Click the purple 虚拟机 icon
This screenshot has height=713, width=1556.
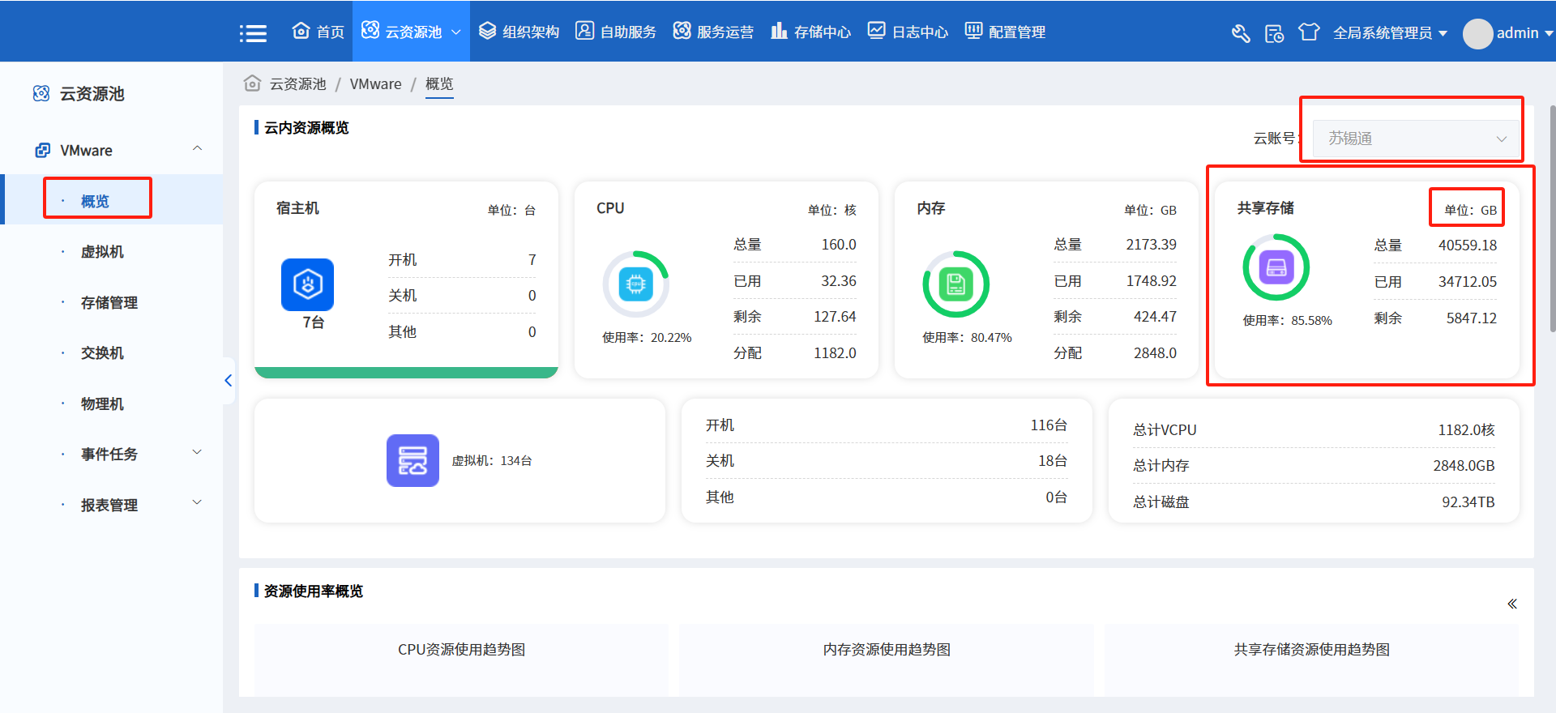(x=413, y=460)
